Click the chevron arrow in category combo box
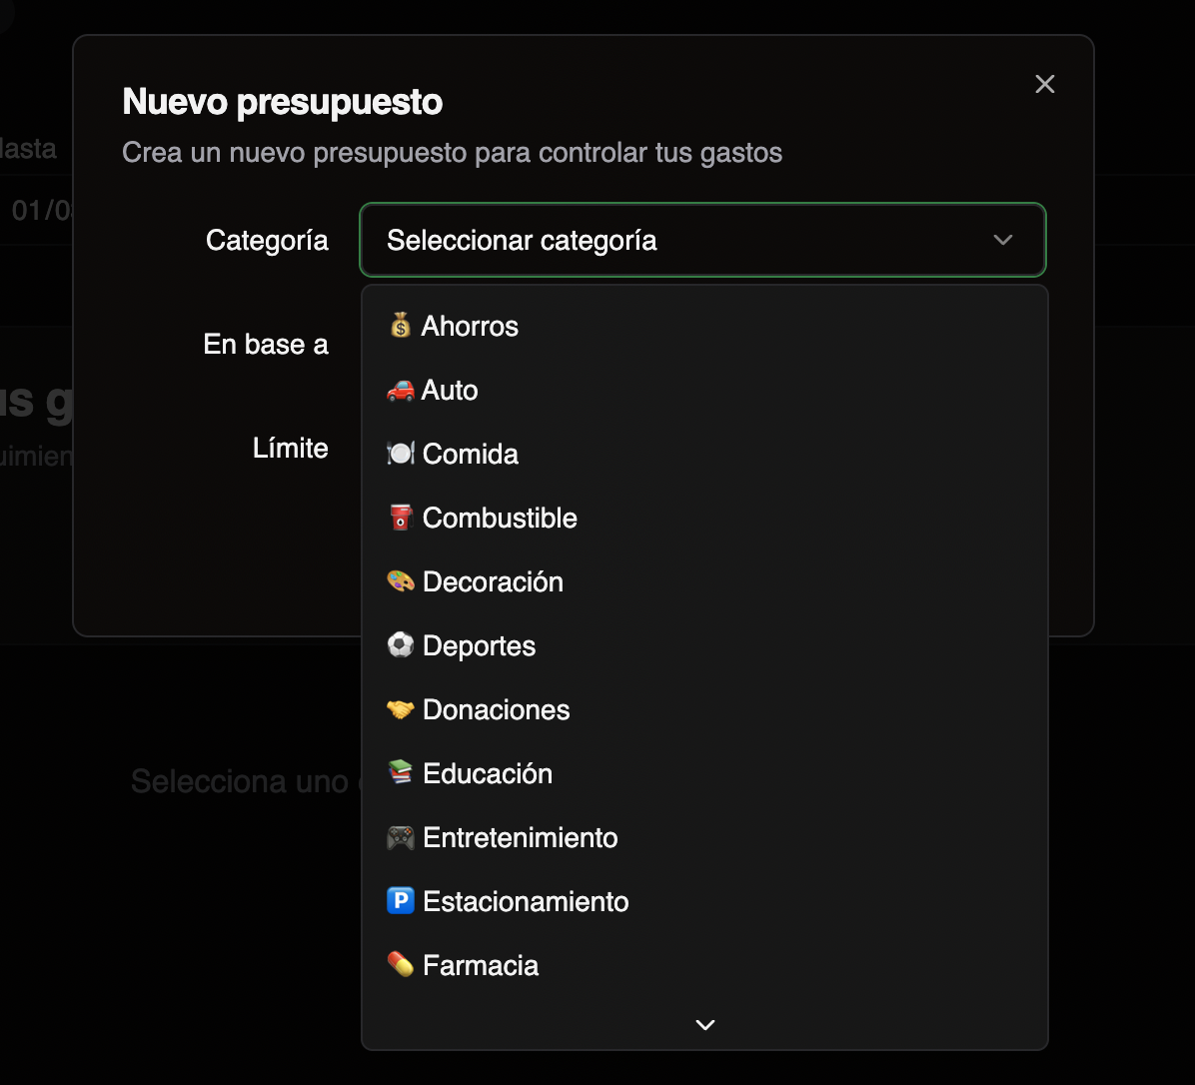This screenshot has width=1195, height=1085. (1003, 240)
